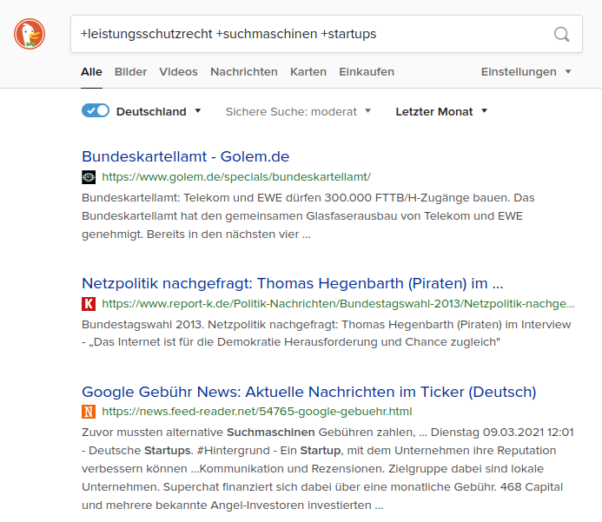
Task: Click the magnifying glass search icon
Action: [562, 34]
